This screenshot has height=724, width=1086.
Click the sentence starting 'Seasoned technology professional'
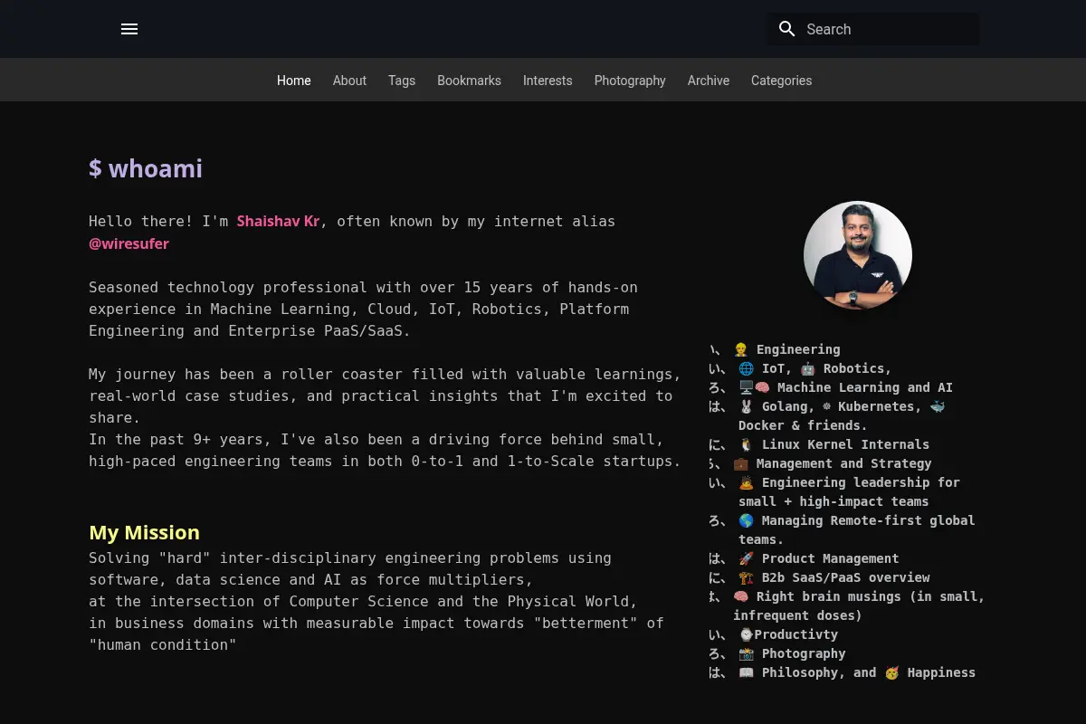pyautogui.click(x=363, y=309)
